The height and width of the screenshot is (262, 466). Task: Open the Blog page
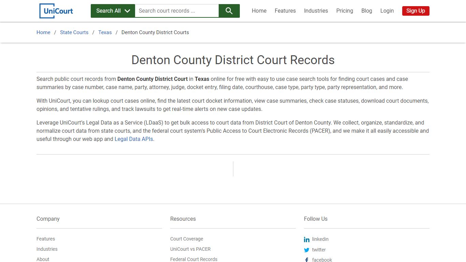click(367, 11)
